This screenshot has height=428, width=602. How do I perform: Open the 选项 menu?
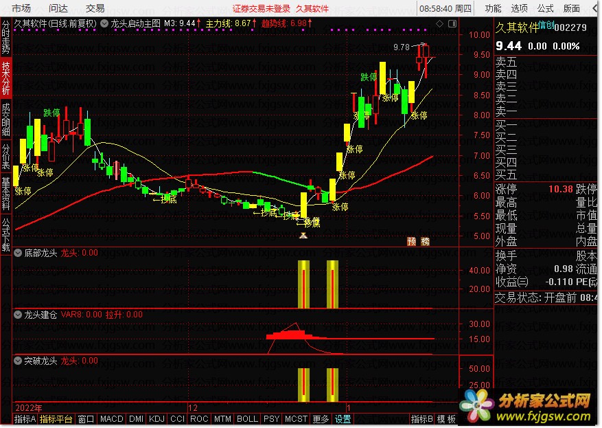pos(519,8)
